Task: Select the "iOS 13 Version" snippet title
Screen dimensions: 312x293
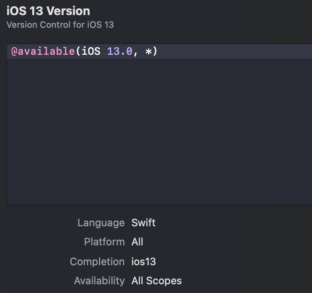Action: pos(48,11)
